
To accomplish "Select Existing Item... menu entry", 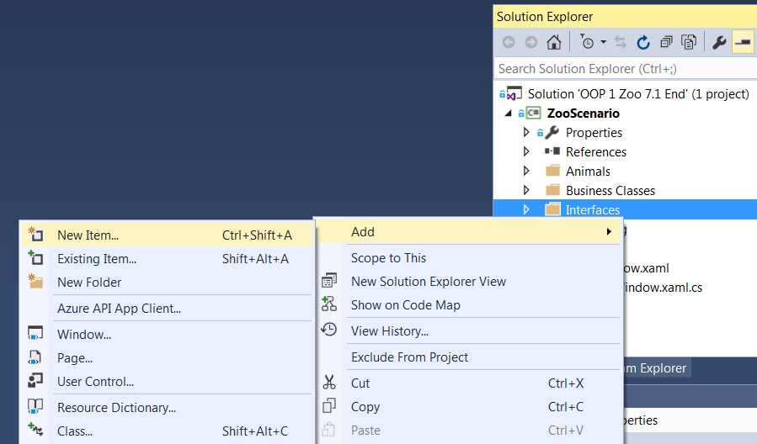I will [96, 259].
